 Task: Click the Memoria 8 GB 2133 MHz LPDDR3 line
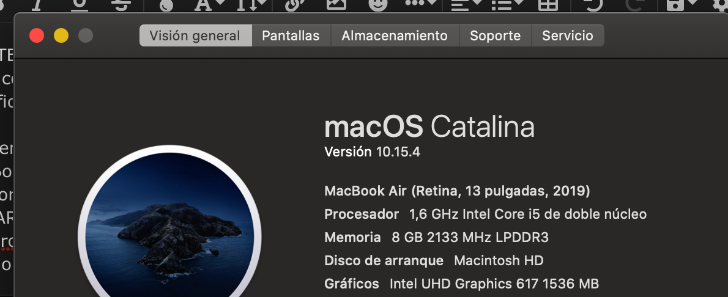[436, 237]
